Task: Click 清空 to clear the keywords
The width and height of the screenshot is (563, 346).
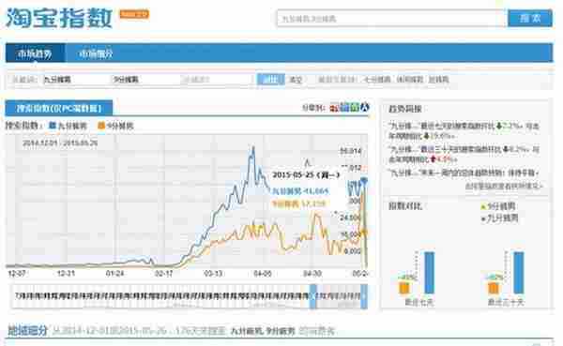Action: click(296, 80)
